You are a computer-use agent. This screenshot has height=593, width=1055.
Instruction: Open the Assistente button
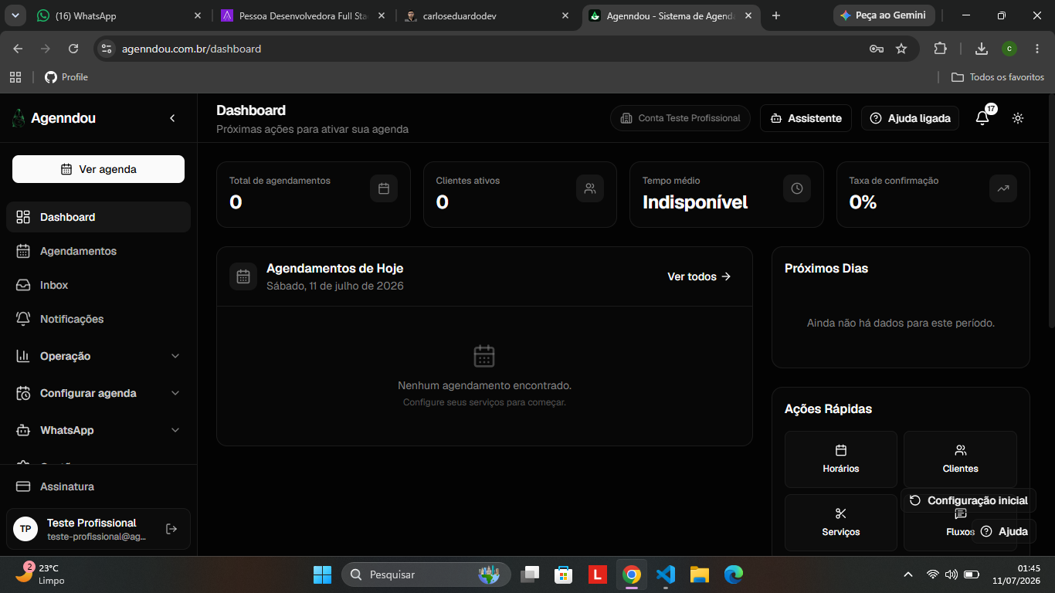(x=806, y=118)
